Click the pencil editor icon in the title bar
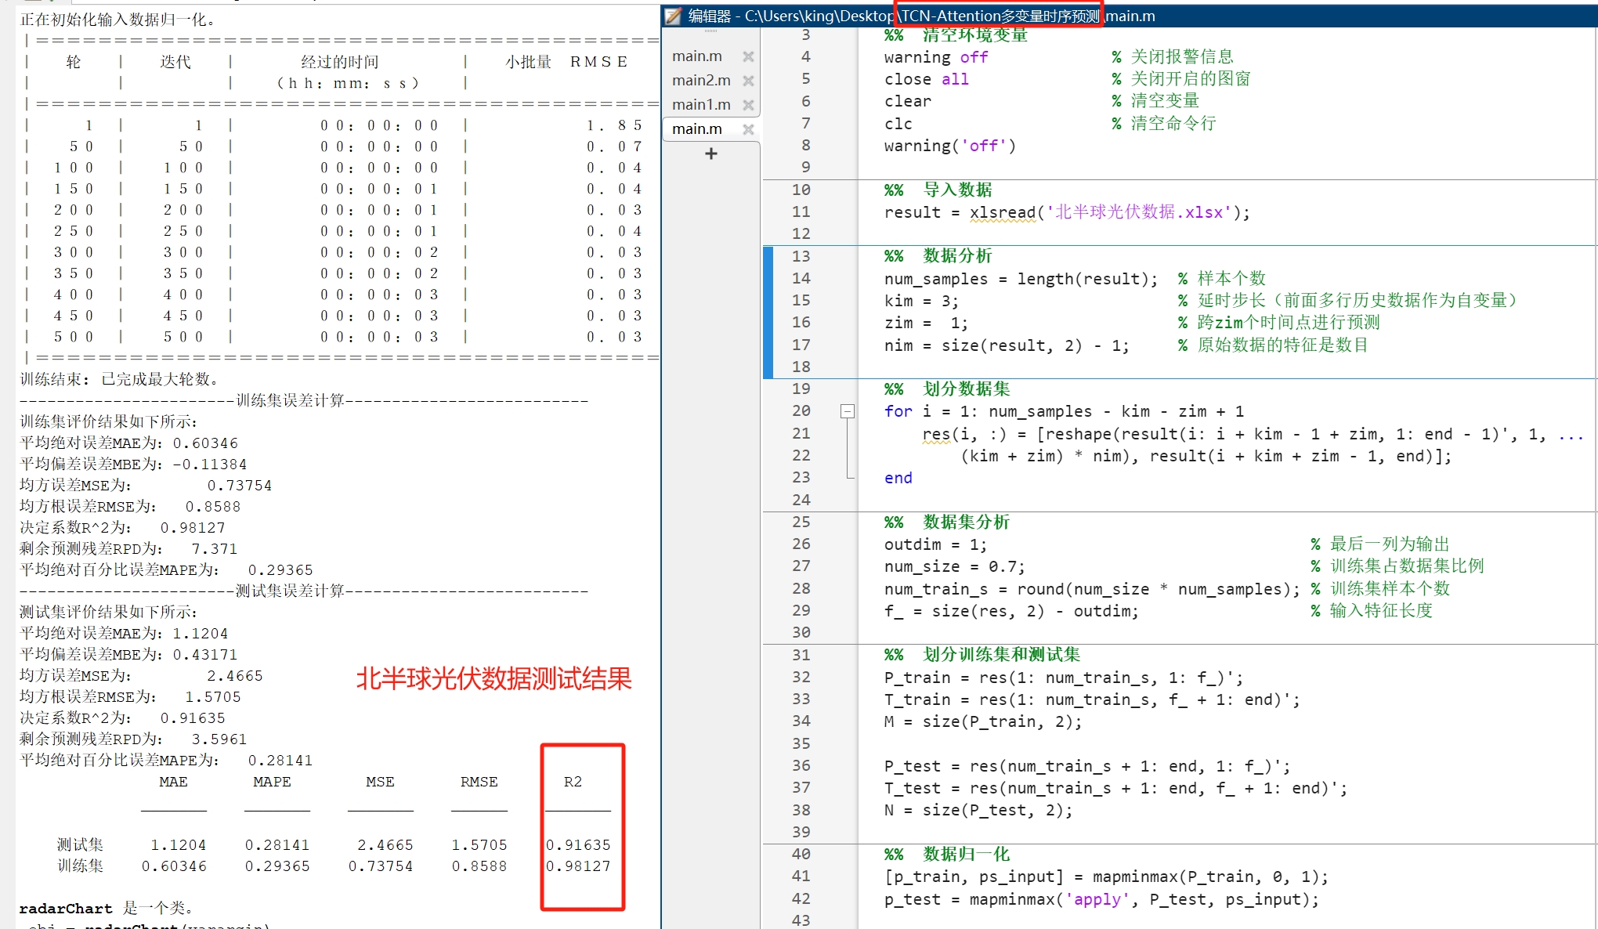The image size is (1598, 929). (671, 15)
